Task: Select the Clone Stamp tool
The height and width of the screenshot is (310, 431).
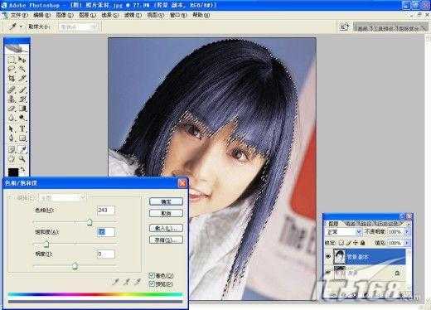Action: [x=12, y=99]
